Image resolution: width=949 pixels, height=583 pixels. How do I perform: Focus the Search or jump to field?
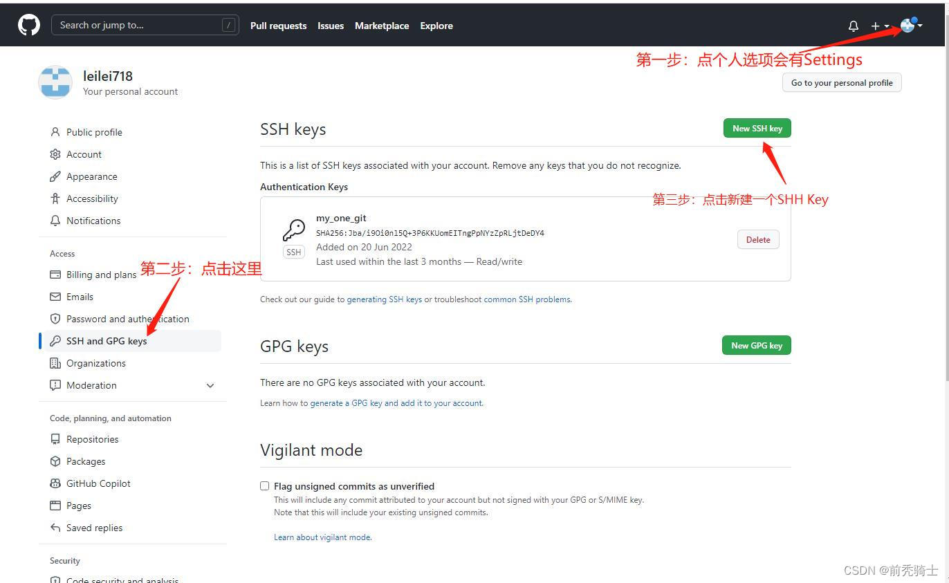click(145, 25)
